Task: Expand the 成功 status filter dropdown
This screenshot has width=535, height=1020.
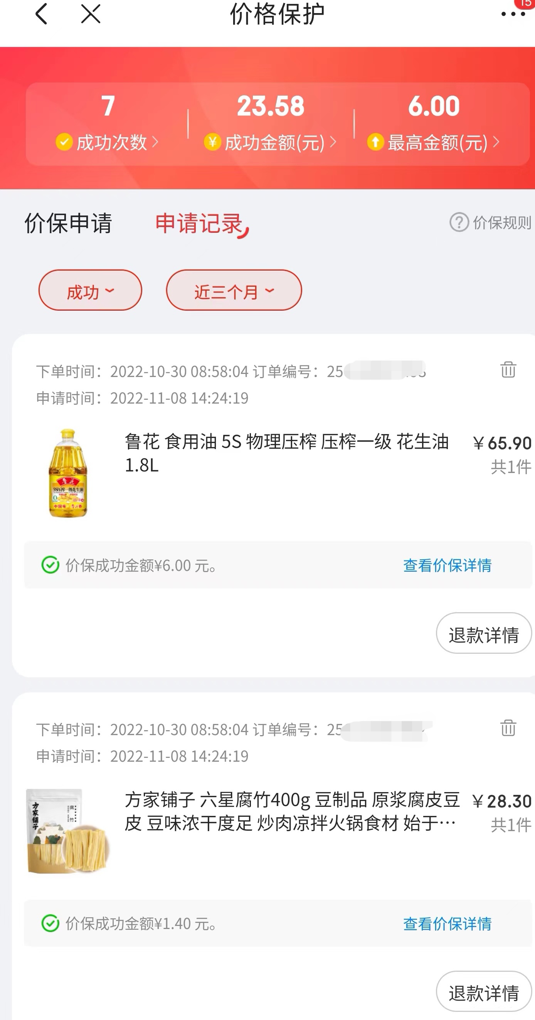Action: (x=90, y=291)
